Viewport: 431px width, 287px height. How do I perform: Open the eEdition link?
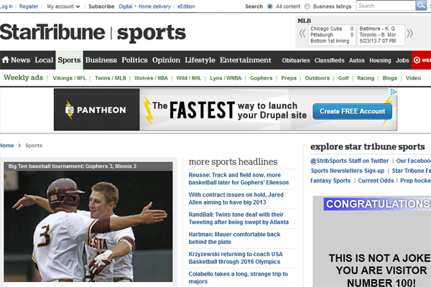[x=186, y=6]
